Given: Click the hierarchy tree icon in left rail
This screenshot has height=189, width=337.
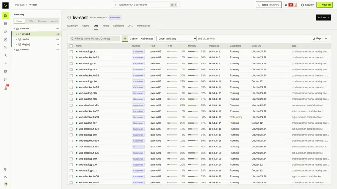Looking at the screenshot, I should pyautogui.click(x=6, y=56).
